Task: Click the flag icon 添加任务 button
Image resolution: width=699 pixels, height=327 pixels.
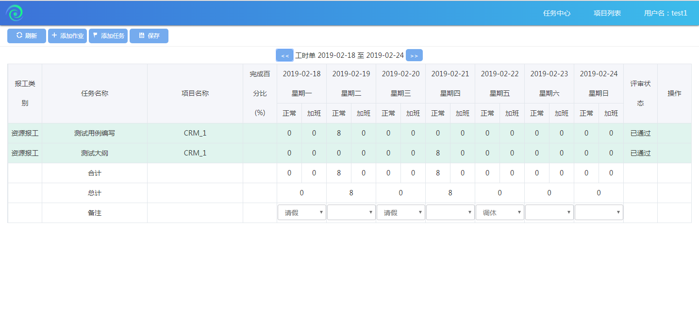Action: pos(108,36)
